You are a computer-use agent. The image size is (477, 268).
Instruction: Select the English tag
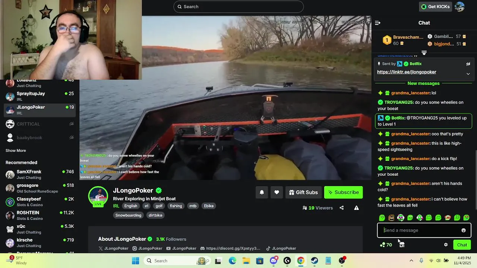pos(131,206)
